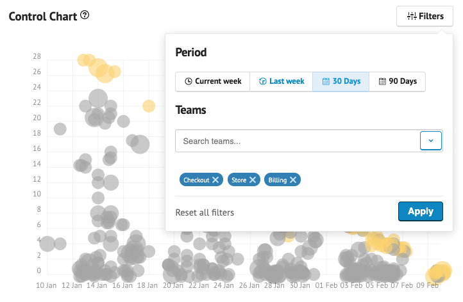
Task: Click the help icon beside Control Chart
Action: pyautogui.click(x=85, y=15)
